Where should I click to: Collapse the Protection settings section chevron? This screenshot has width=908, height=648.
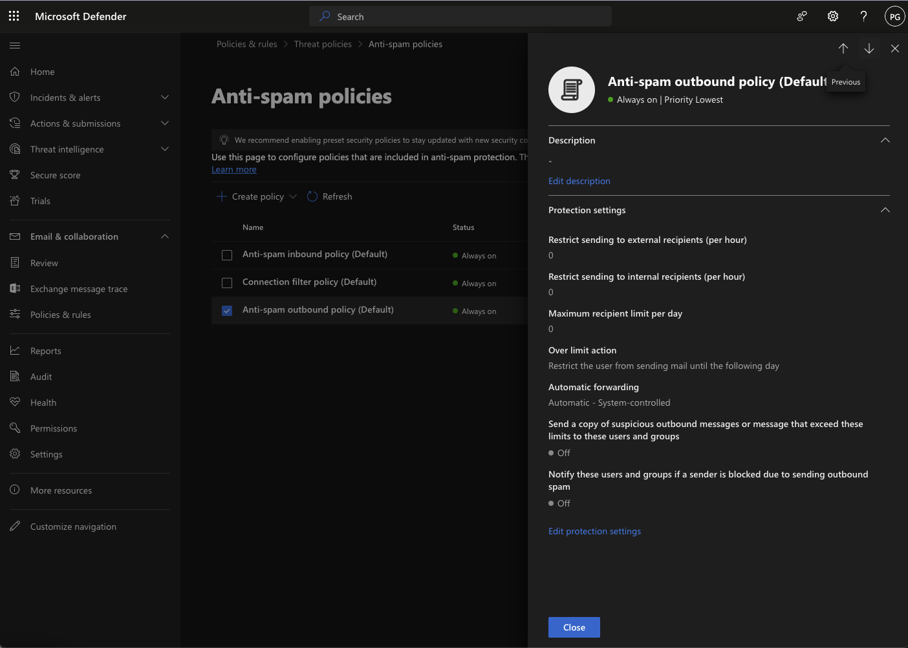[885, 210]
